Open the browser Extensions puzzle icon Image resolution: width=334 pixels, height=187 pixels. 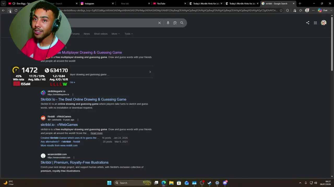click(x=287, y=10)
